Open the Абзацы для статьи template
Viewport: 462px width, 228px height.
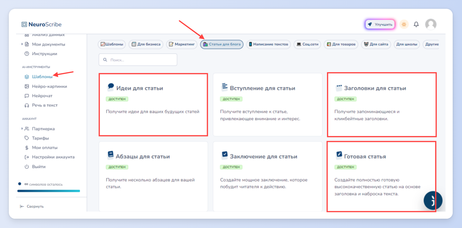click(x=153, y=177)
